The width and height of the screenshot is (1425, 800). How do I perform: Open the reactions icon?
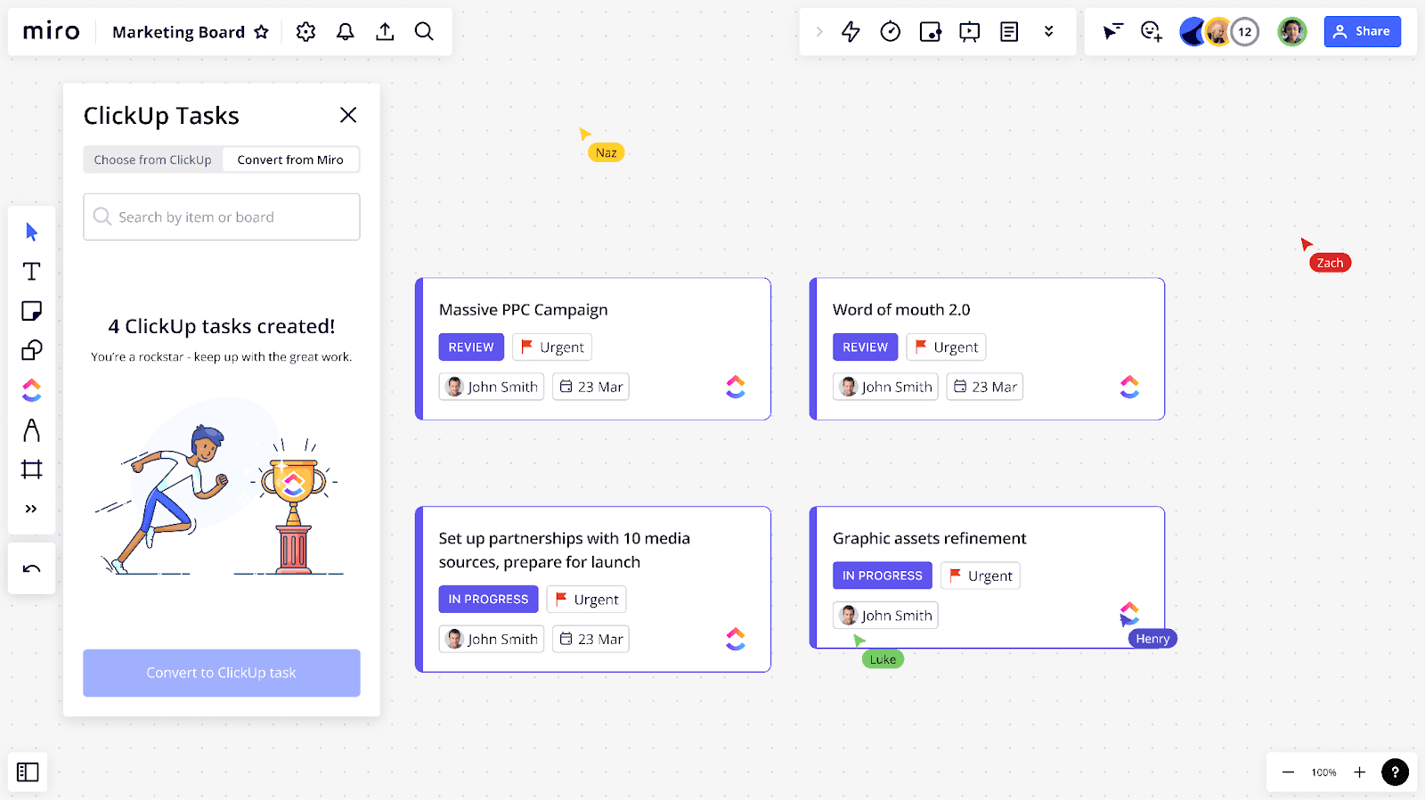point(1152,32)
